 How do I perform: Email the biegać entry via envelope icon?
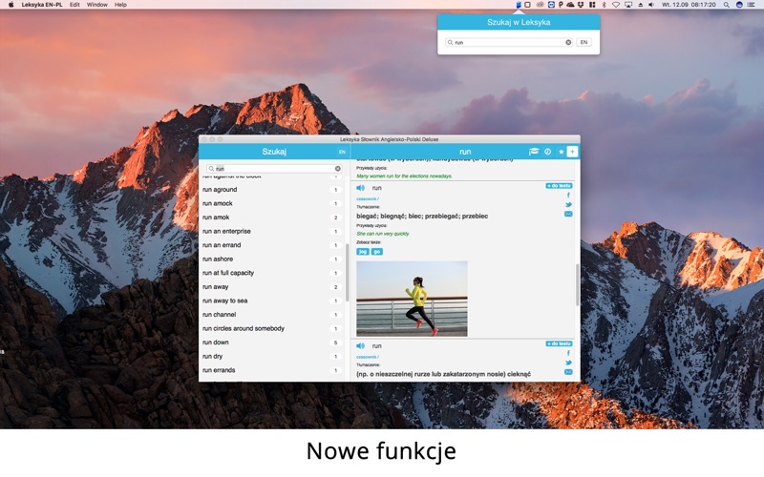tap(568, 214)
